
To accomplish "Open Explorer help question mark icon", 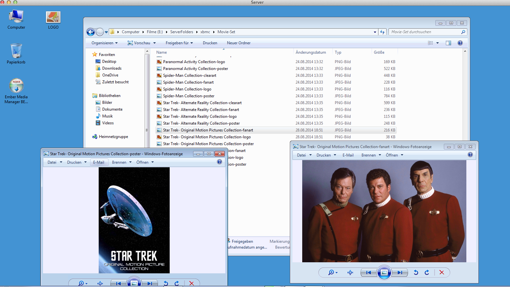I will [460, 43].
